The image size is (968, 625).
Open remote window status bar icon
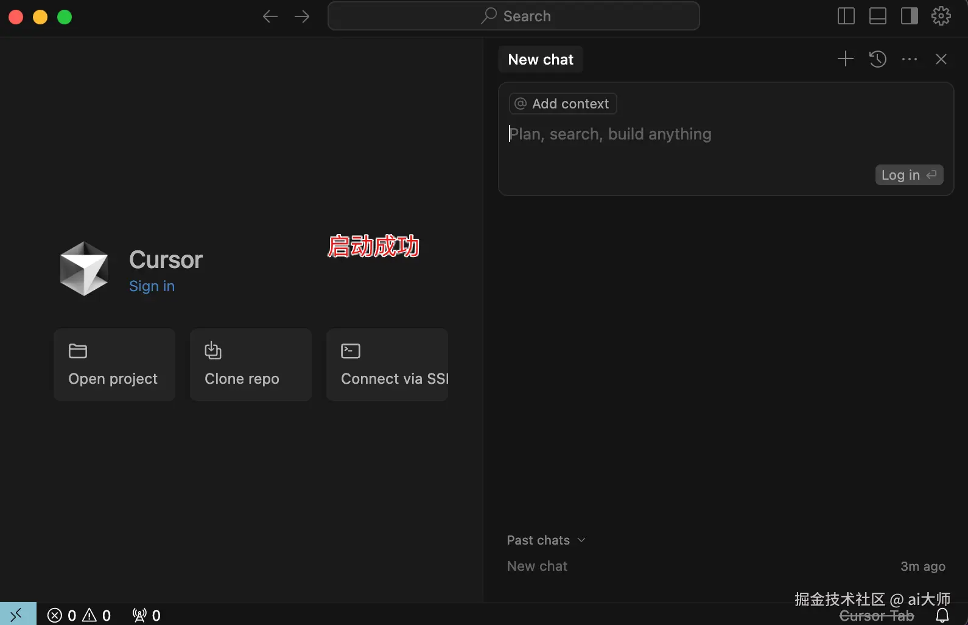click(18, 614)
